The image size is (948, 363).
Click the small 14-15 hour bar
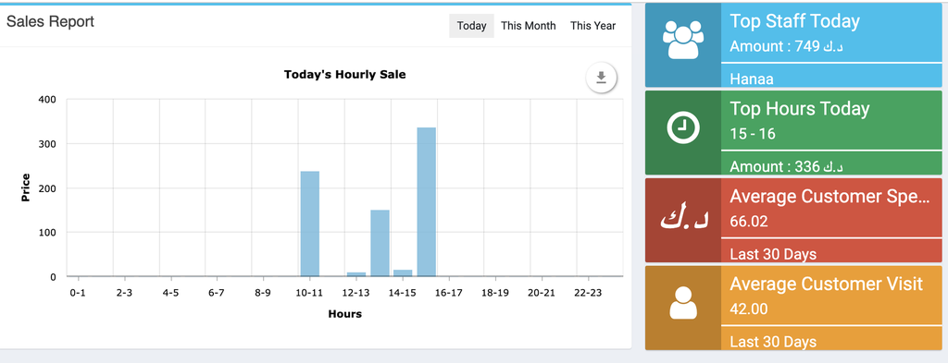[403, 273]
